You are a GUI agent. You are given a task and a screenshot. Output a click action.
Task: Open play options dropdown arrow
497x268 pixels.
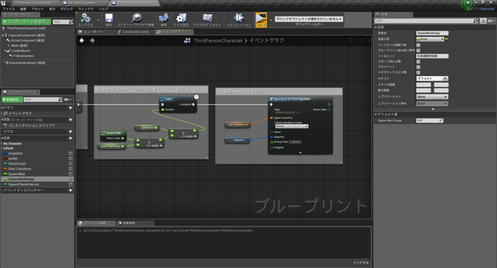(271, 20)
